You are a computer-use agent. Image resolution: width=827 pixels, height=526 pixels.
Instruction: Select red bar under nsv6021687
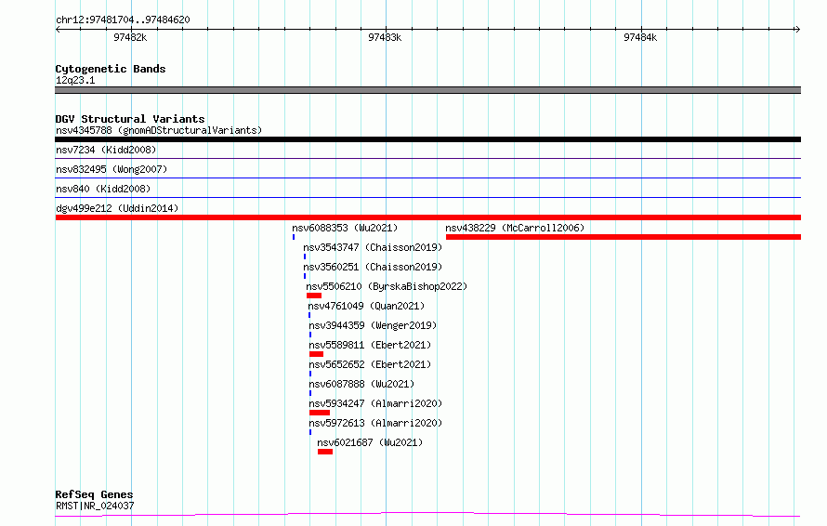(325, 453)
